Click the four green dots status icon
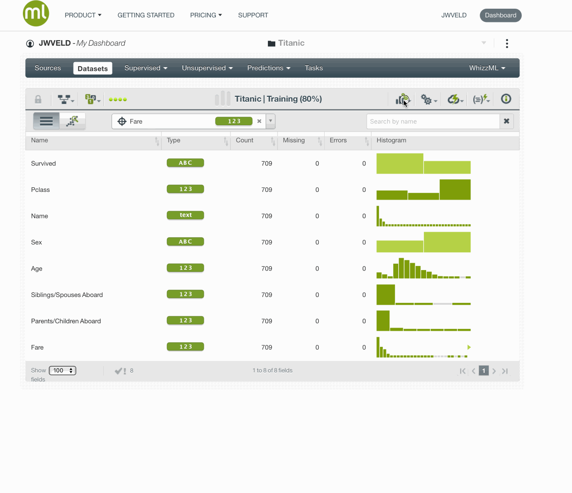Screen dimensions: 572x493 point(118,99)
